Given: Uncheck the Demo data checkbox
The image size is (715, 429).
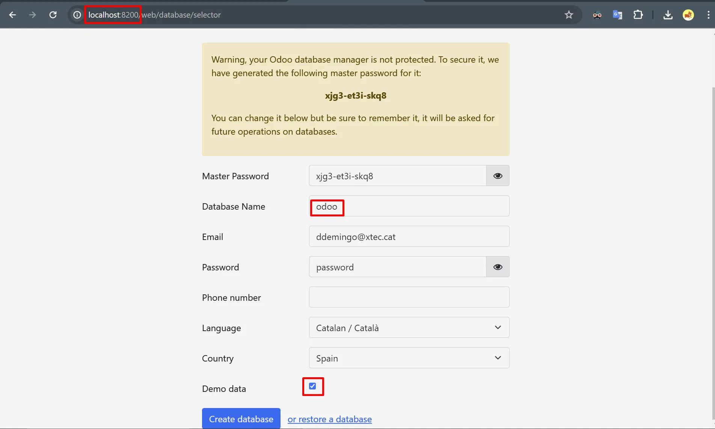Looking at the screenshot, I should [312, 386].
